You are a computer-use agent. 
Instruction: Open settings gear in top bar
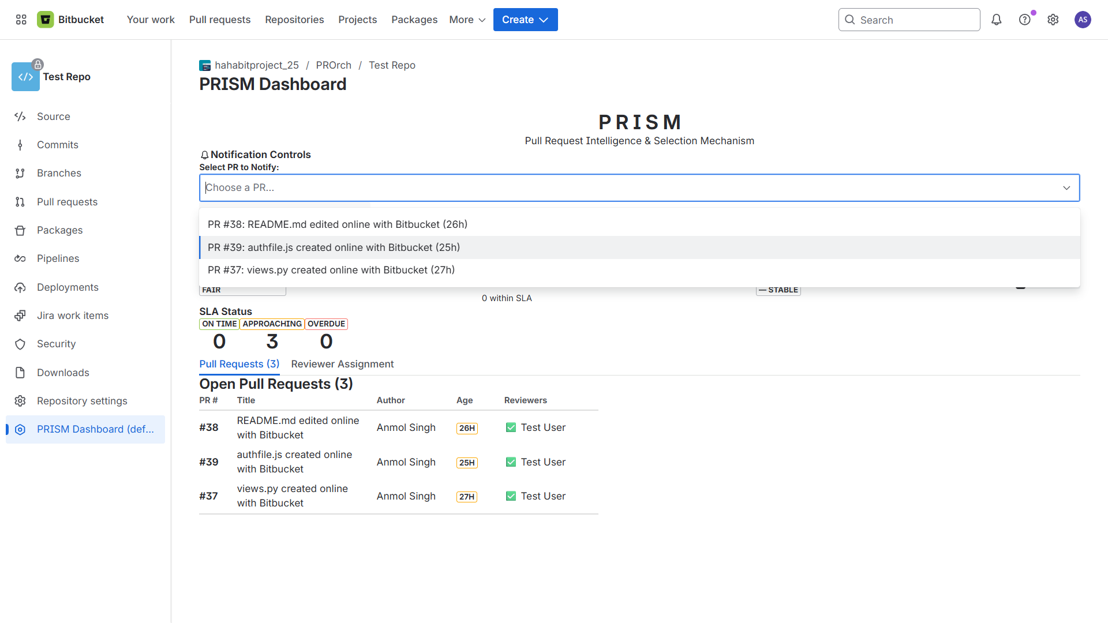point(1053,20)
